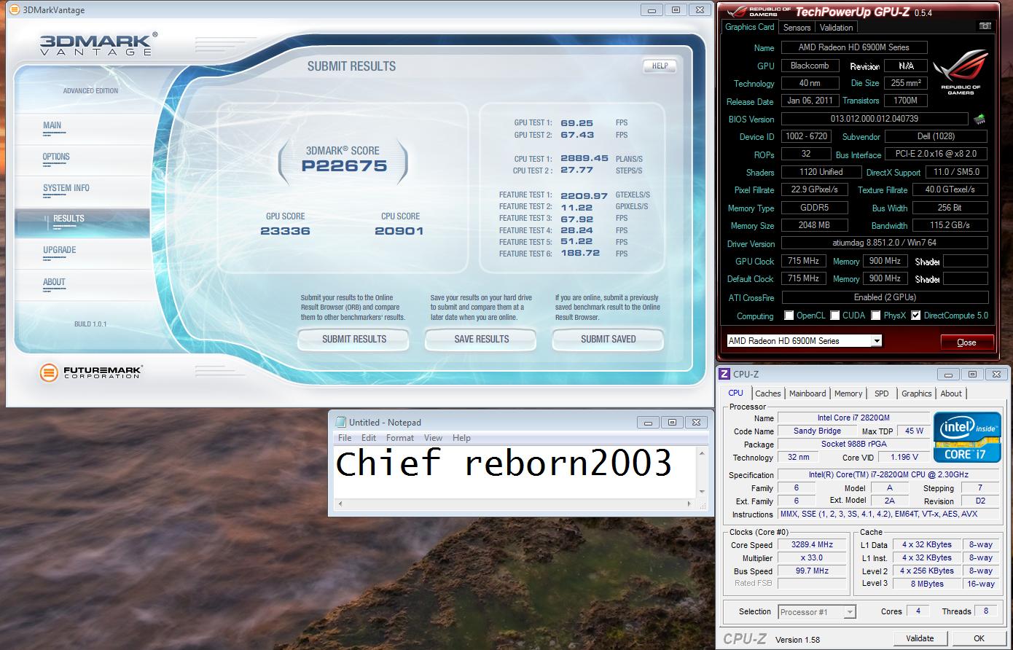Switch to the Validation tab in GPU-Z
Viewport: 1013px width, 650px height.
click(836, 28)
